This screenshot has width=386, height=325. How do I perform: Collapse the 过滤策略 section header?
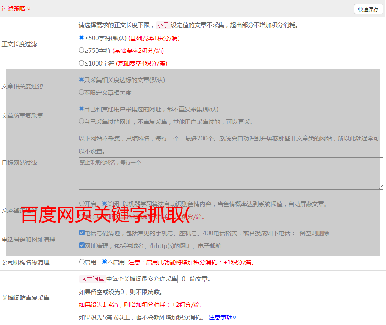pyautogui.click(x=16, y=8)
